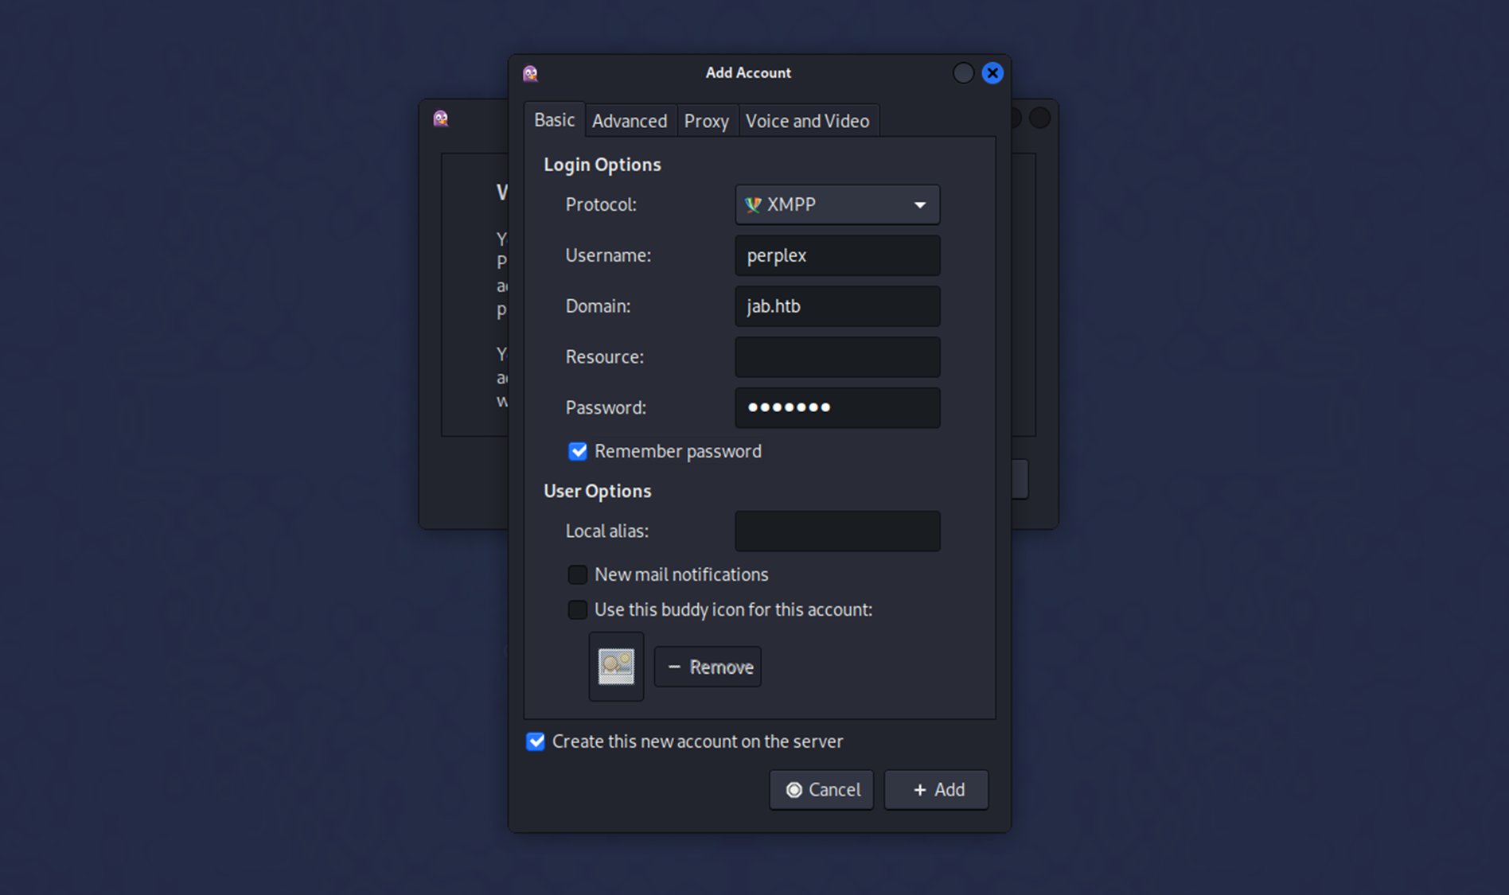Open the Protocol XMPP dropdown
Image resolution: width=1509 pixels, height=895 pixels.
tap(837, 204)
